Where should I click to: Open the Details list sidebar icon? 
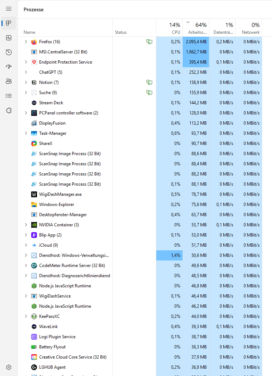[x=9, y=96]
